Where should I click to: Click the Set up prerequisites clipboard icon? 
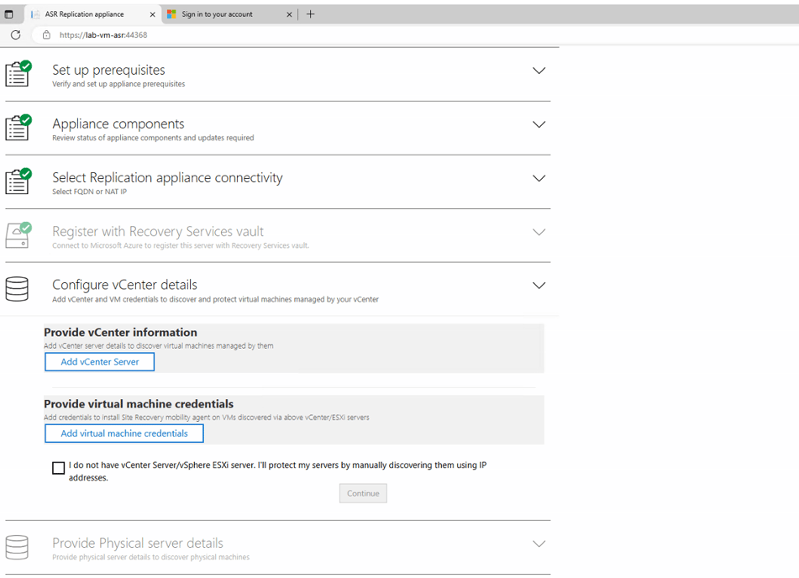coord(18,73)
